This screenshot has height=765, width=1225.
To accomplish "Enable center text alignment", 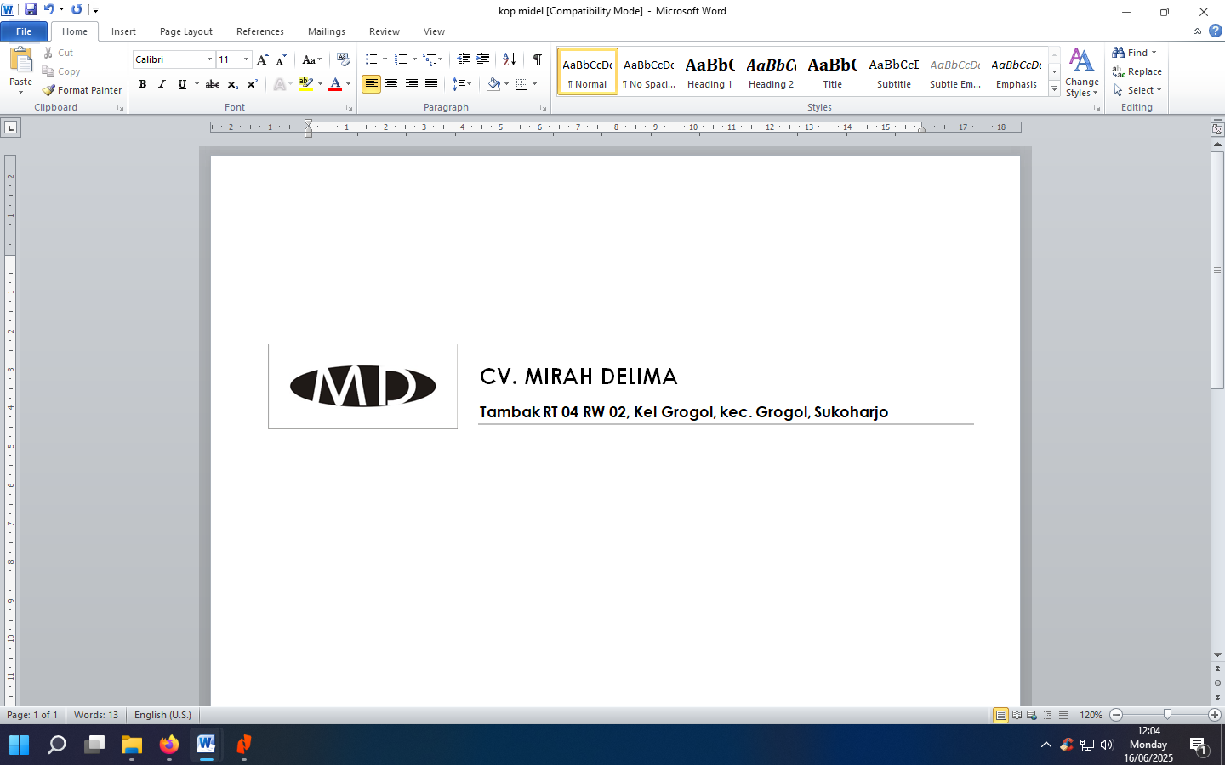I will [x=391, y=84].
